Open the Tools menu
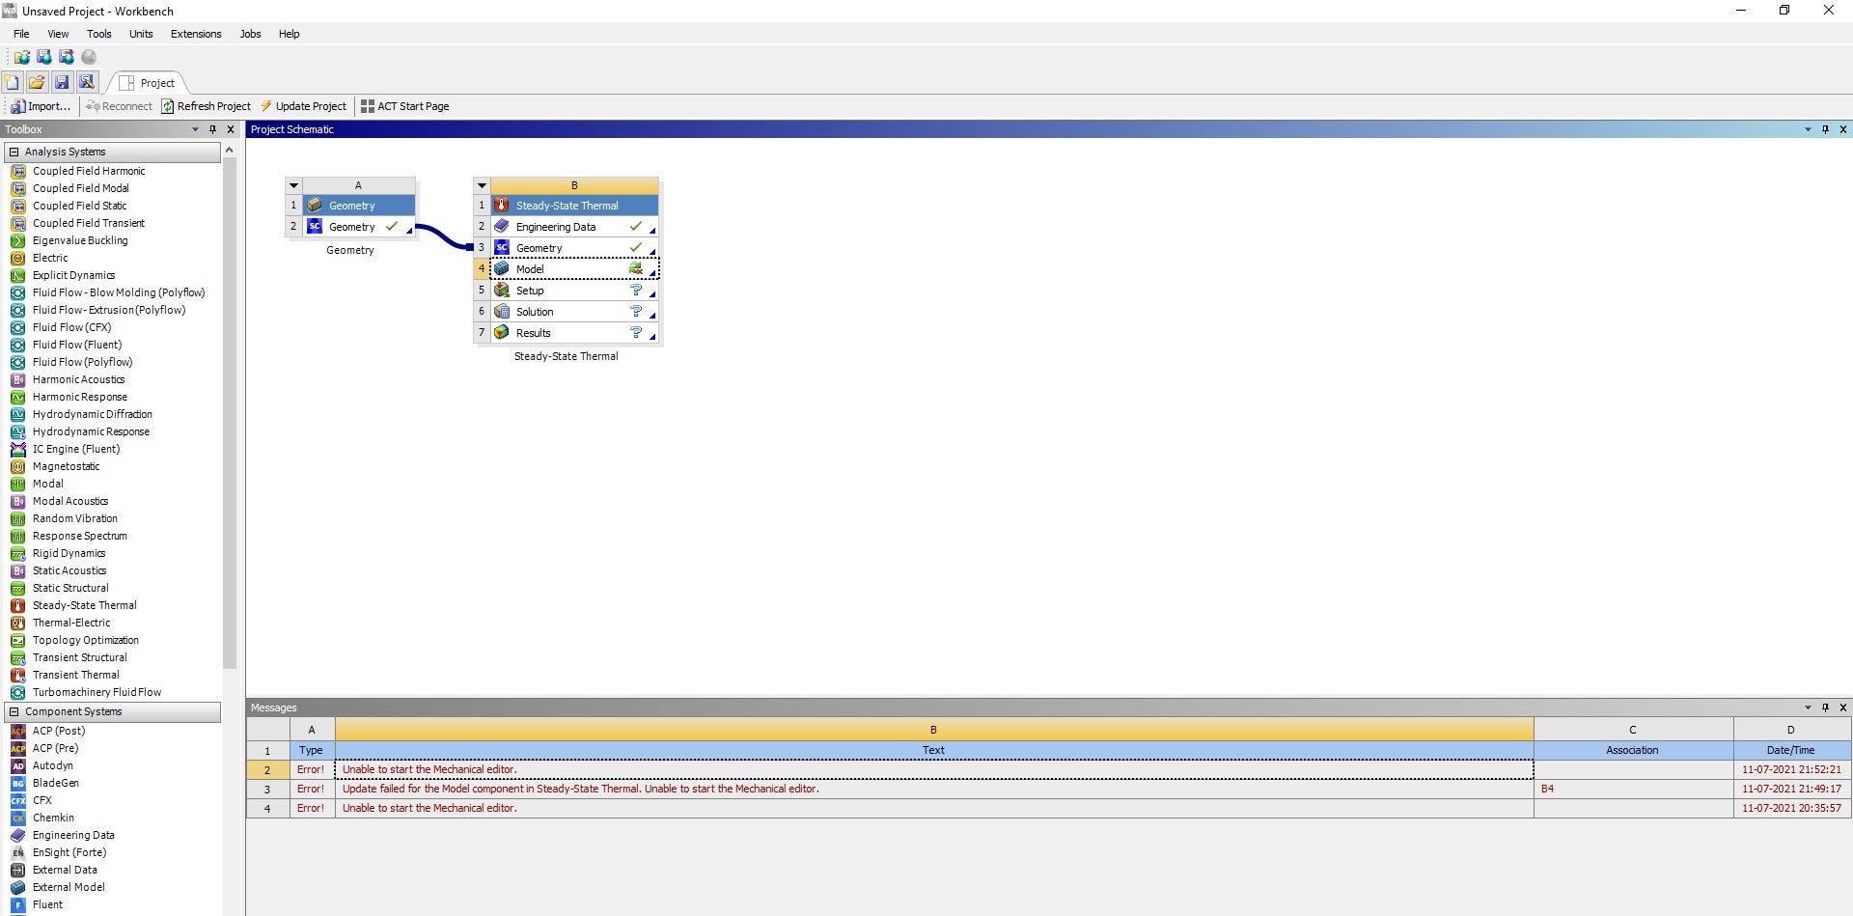This screenshot has width=1853, height=916. pyautogui.click(x=99, y=34)
